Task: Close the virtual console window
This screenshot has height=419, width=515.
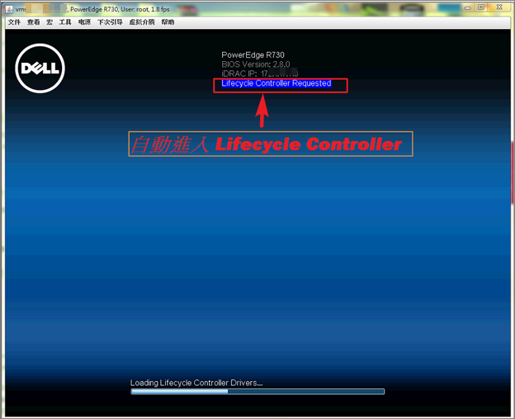Action: (x=499, y=7)
